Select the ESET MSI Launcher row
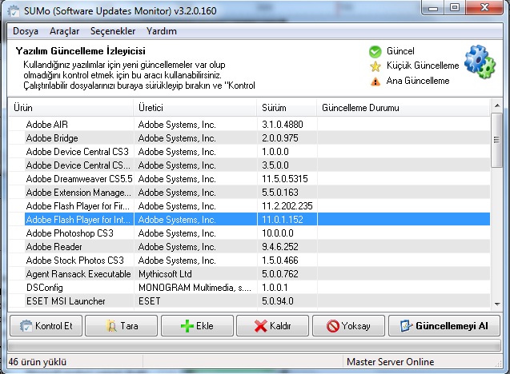The image size is (510, 374). point(249,301)
